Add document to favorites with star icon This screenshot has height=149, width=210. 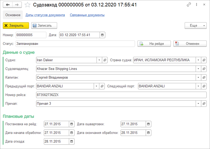pos(28,5)
